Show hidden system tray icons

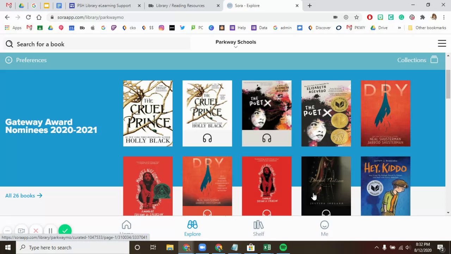click(x=376, y=247)
